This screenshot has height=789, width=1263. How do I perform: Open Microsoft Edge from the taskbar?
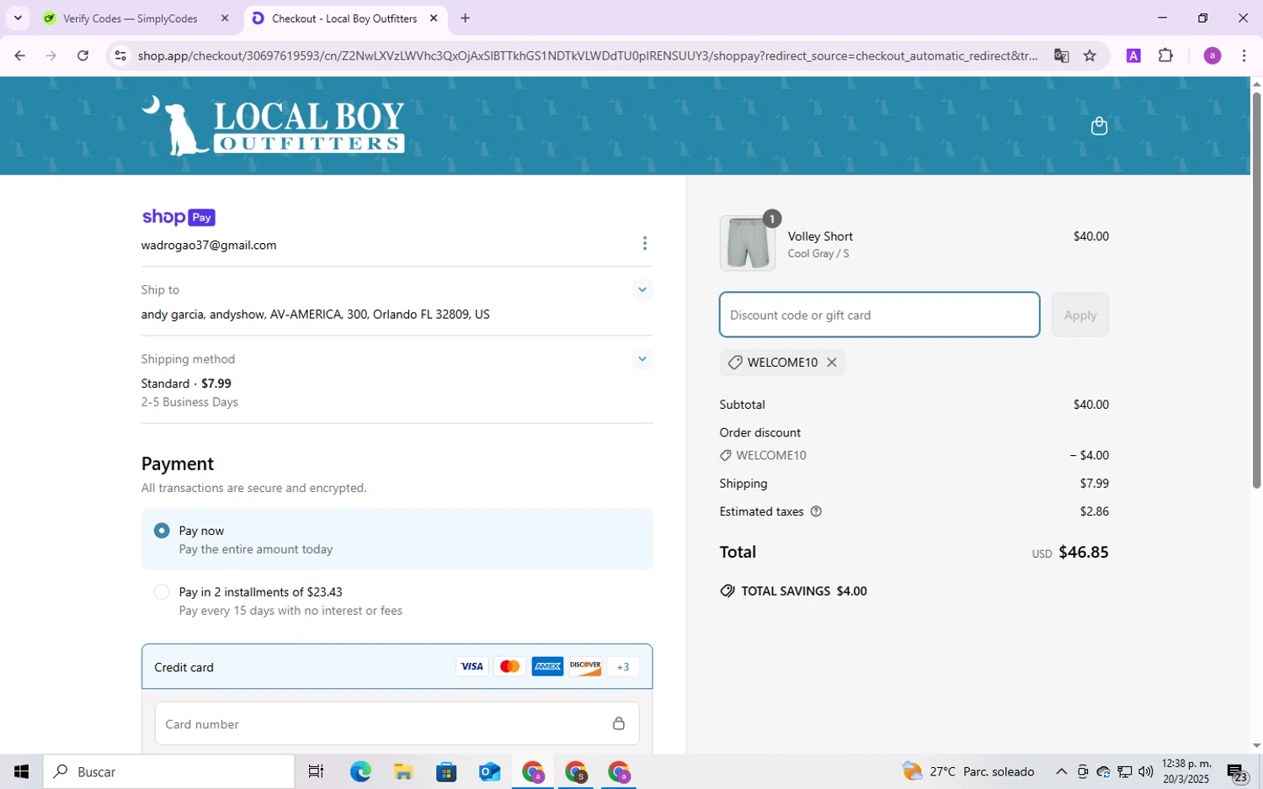[x=360, y=771]
